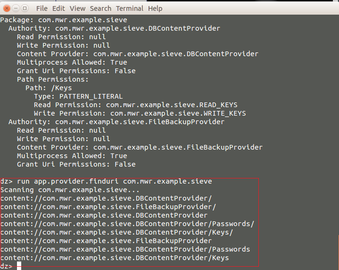The image size is (339, 270).
Task: Click the dz> prompt cursor block
Action: 19,266
